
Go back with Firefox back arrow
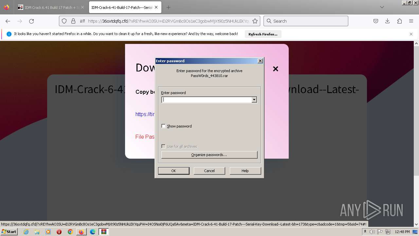[x=8, y=21]
